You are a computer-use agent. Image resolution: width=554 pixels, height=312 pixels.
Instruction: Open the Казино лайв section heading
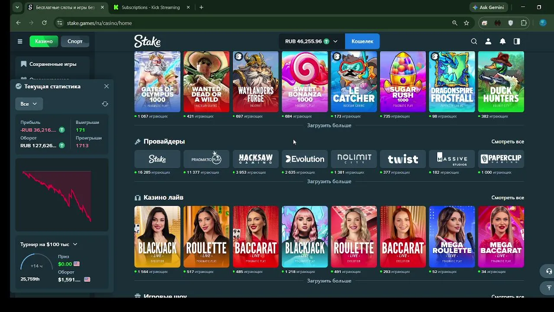(x=164, y=198)
